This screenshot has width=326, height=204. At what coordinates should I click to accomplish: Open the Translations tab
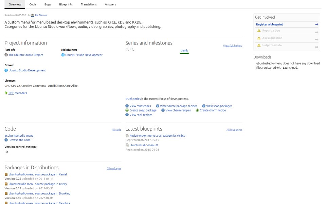pos(89,4)
